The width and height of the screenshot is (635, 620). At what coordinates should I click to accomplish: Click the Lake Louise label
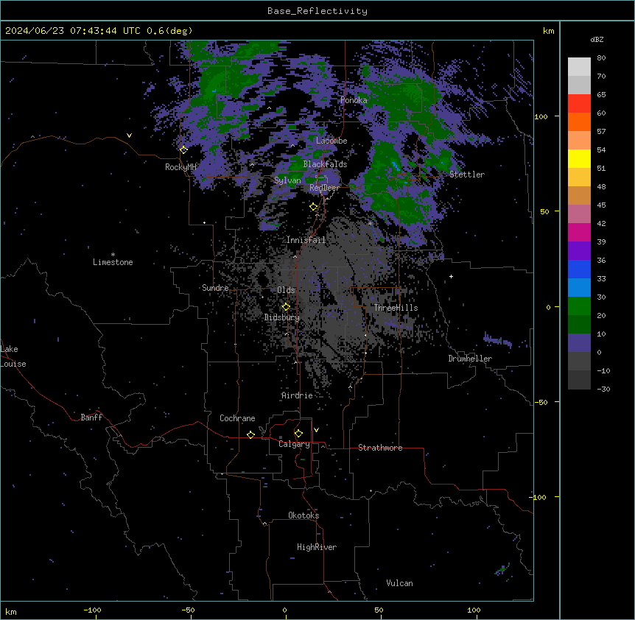pos(13,356)
